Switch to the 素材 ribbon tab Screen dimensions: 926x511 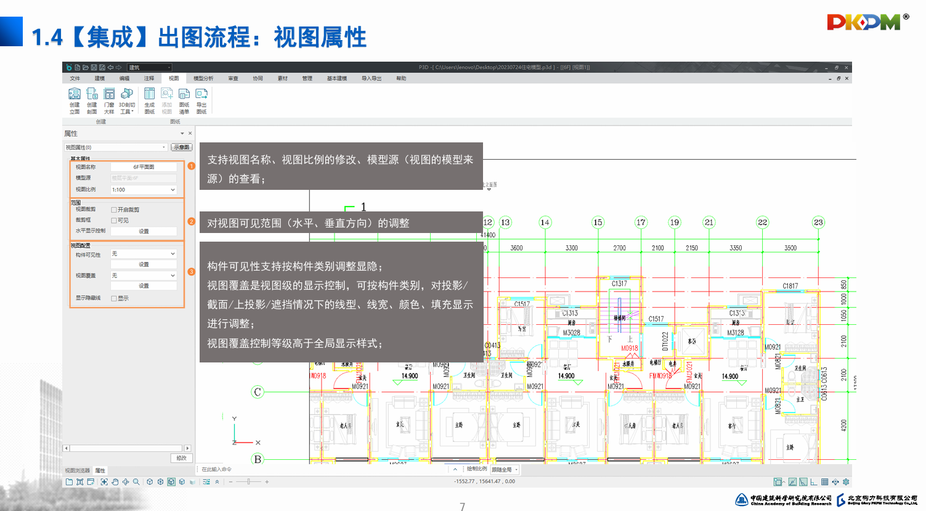tap(282, 78)
